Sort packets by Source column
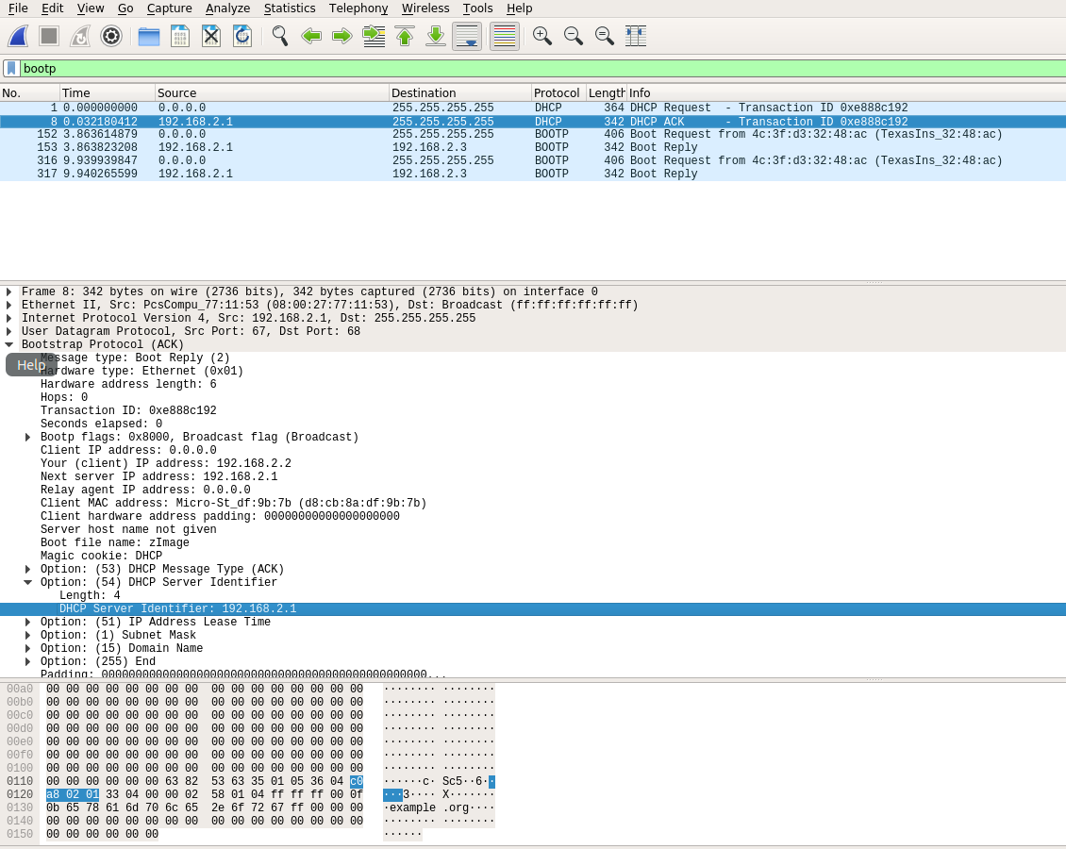The width and height of the screenshot is (1066, 849). pos(272,93)
